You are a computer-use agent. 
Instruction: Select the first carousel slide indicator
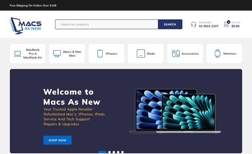point(102,152)
